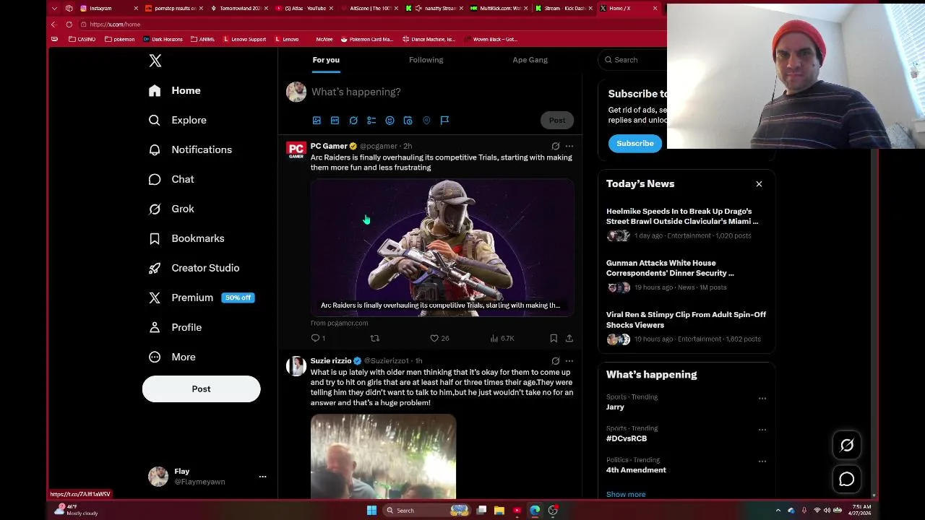Schedule post icon in composer
This screenshot has height=520, width=925.
tap(408, 121)
